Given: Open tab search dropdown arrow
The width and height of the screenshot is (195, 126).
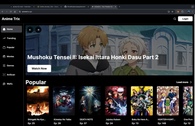Looking at the screenshot, I should 193,7.
